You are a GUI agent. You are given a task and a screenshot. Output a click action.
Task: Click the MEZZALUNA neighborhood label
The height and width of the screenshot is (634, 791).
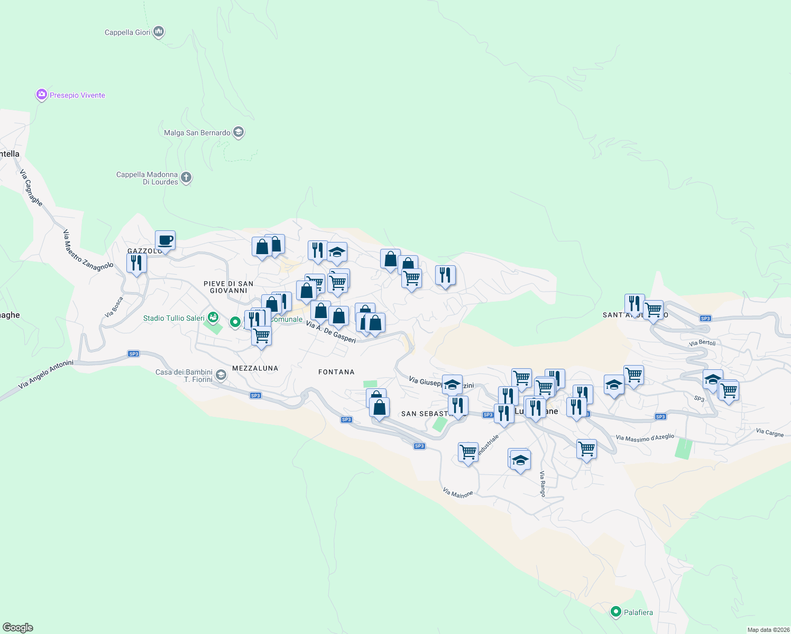tap(255, 368)
